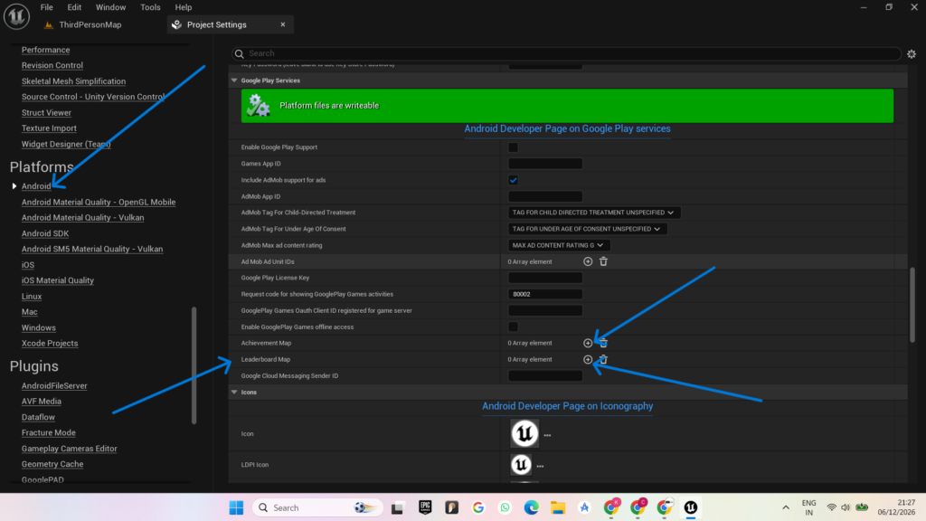Select the AndroidFileServer plugin
This screenshot has height=521, width=926.
(54, 385)
